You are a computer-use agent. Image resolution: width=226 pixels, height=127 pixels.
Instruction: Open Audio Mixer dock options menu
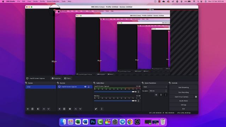pos(102,109)
